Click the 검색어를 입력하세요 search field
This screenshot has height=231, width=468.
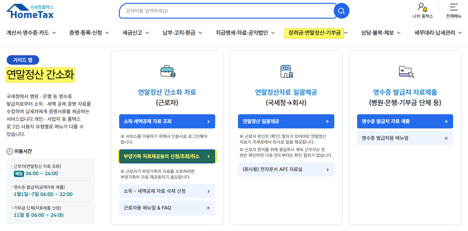pyautogui.click(x=227, y=11)
